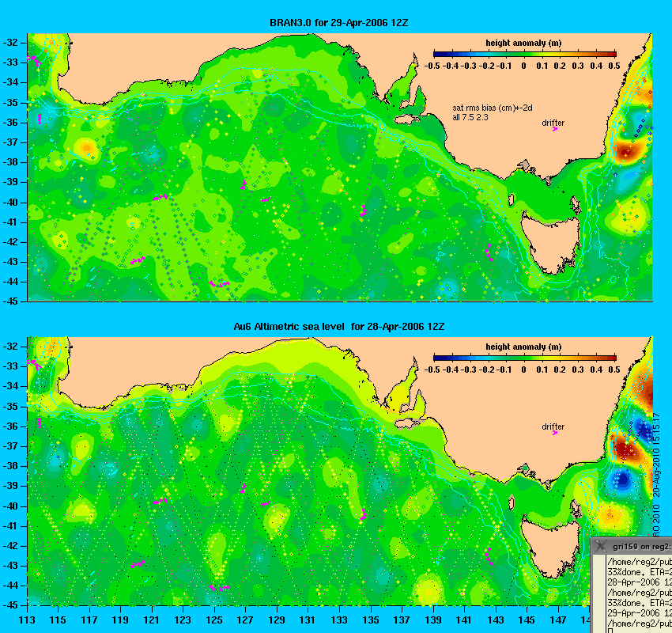Image resolution: width=672 pixels, height=633 pixels.
Task: Click the '113' longitude axis label
Action: pos(28,620)
